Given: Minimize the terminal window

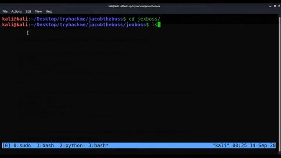Looking at the screenshot, I should coord(270,6).
